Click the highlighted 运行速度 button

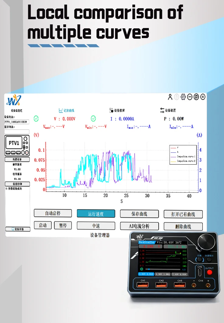click(x=96, y=214)
